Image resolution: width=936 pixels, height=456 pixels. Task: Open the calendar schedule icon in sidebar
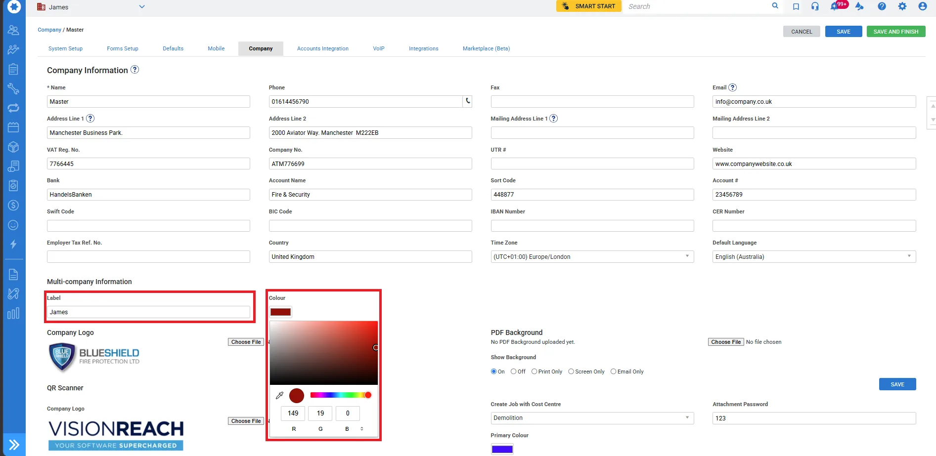click(13, 127)
